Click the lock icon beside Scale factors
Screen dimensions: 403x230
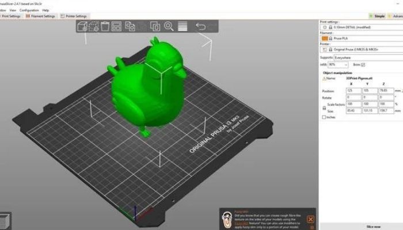(x=324, y=108)
